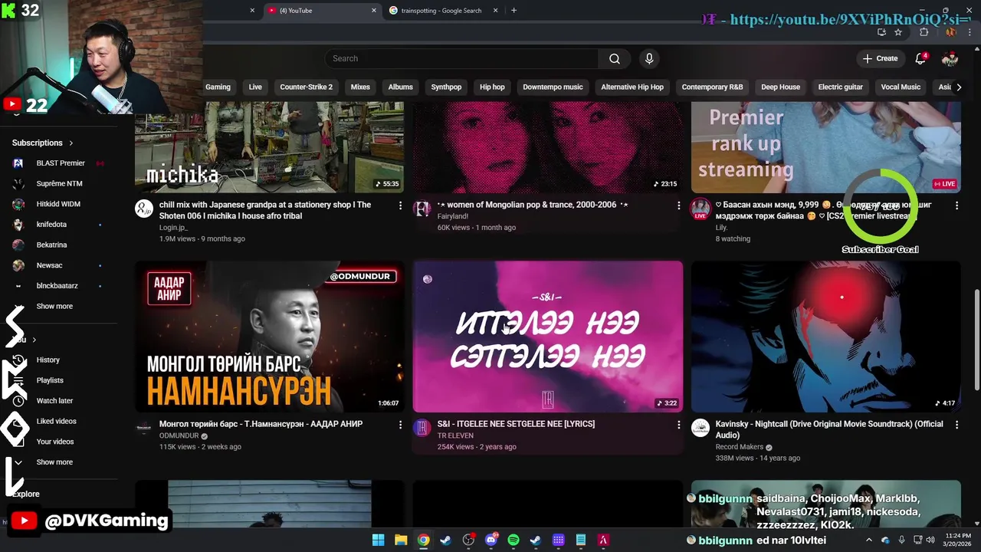
Task: Open options menu for S&I lyrics video
Action: click(x=678, y=424)
